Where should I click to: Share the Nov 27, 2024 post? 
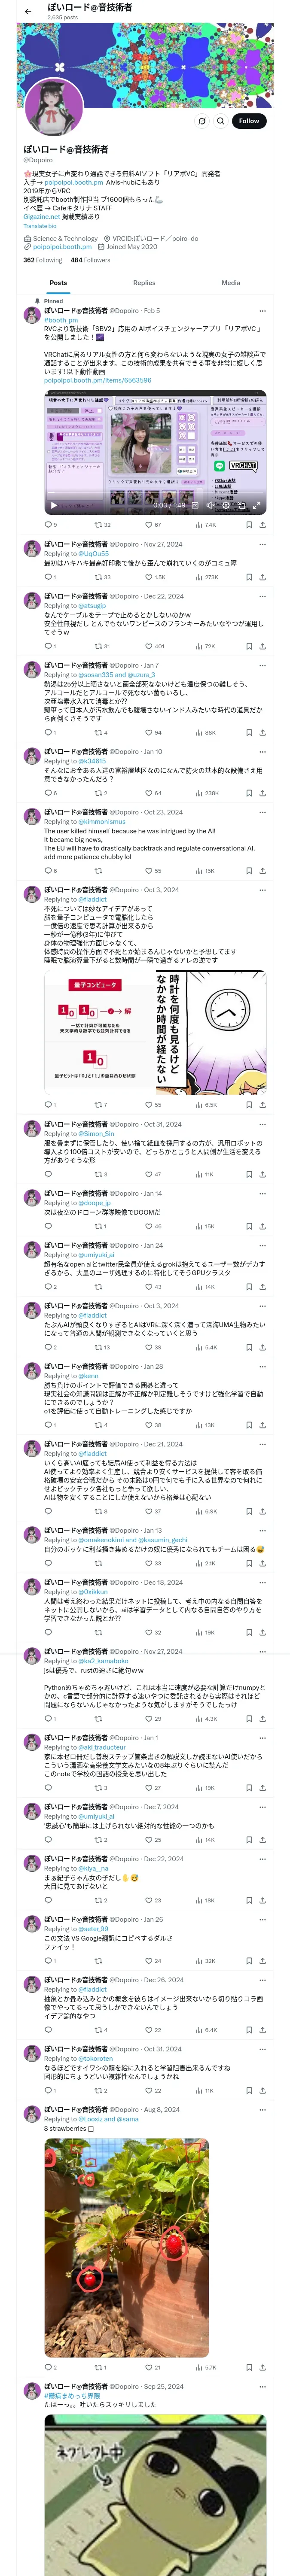(262, 577)
